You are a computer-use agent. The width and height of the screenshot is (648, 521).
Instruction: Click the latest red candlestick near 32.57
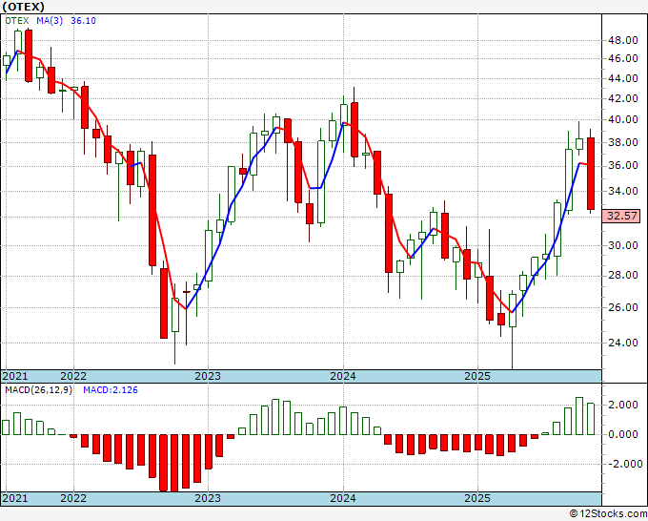point(591,174)
